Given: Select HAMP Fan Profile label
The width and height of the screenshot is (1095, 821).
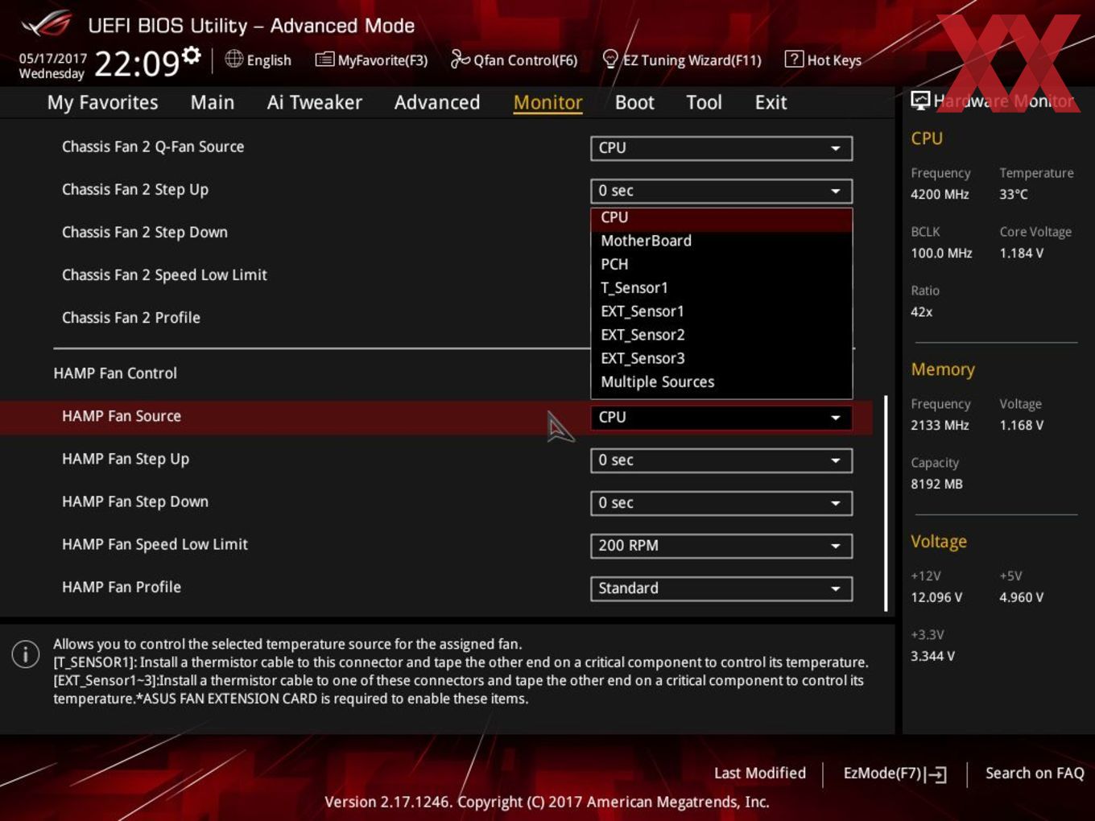Looking at the screenshot, I should pyautogui.click(x=122, y=588).
